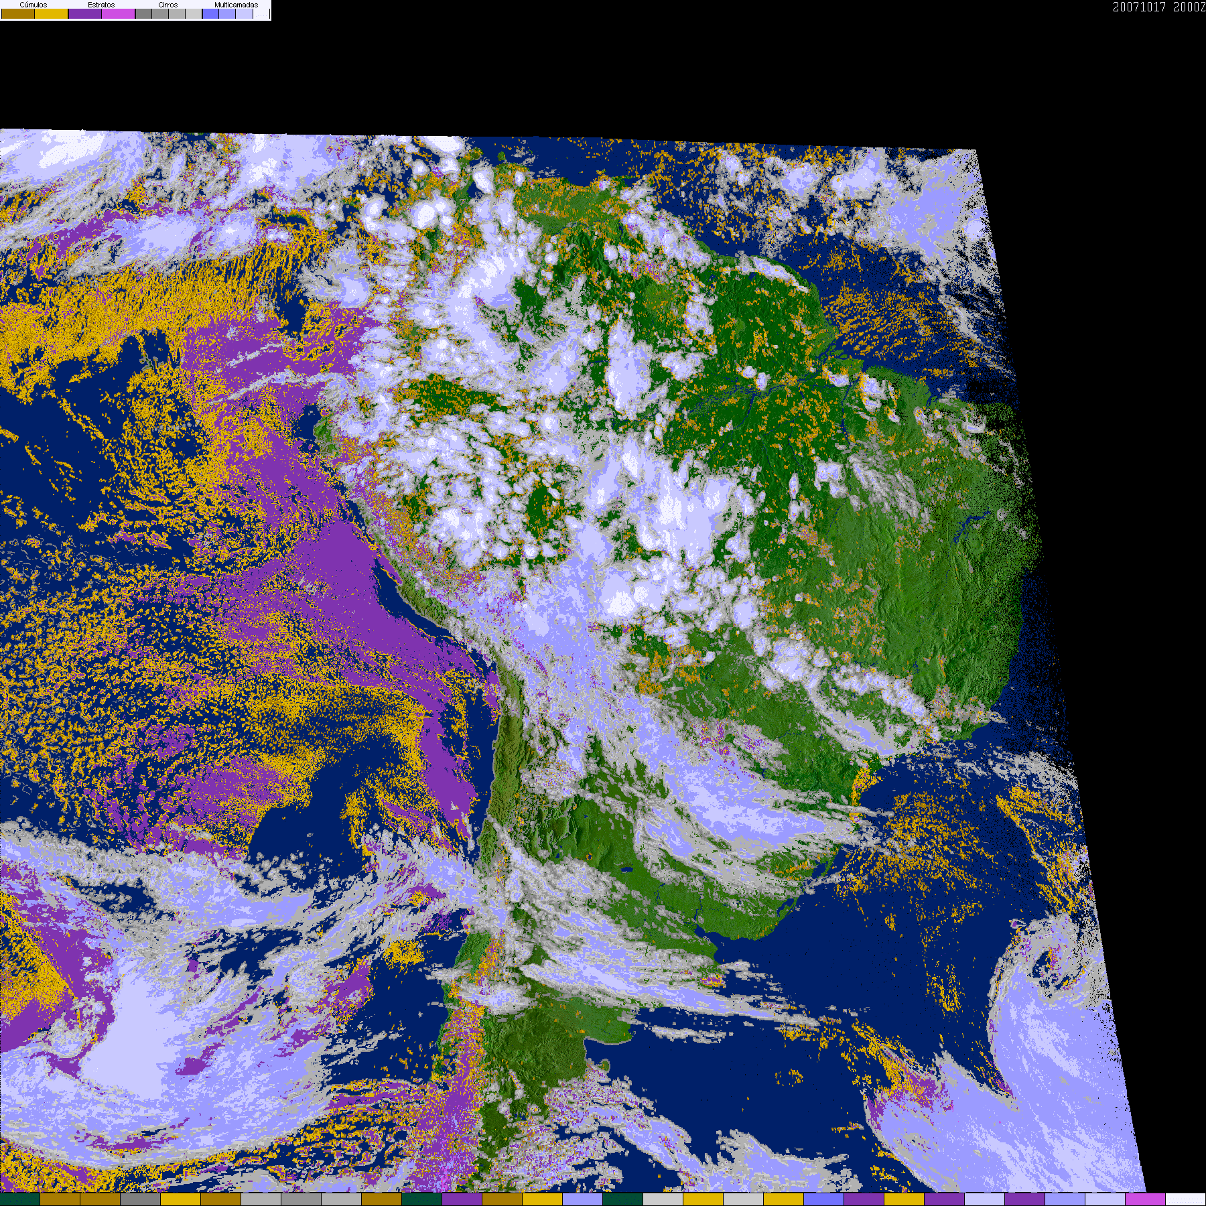
Task: Select the darkest gray Cirros swatch
Action: pyautogui.click(x=144, y=14)
